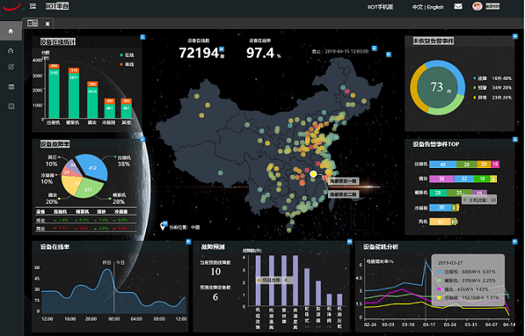525x336 pixels.
Task: Click the first bar in fault prediction chart
Action: point(257,281)
